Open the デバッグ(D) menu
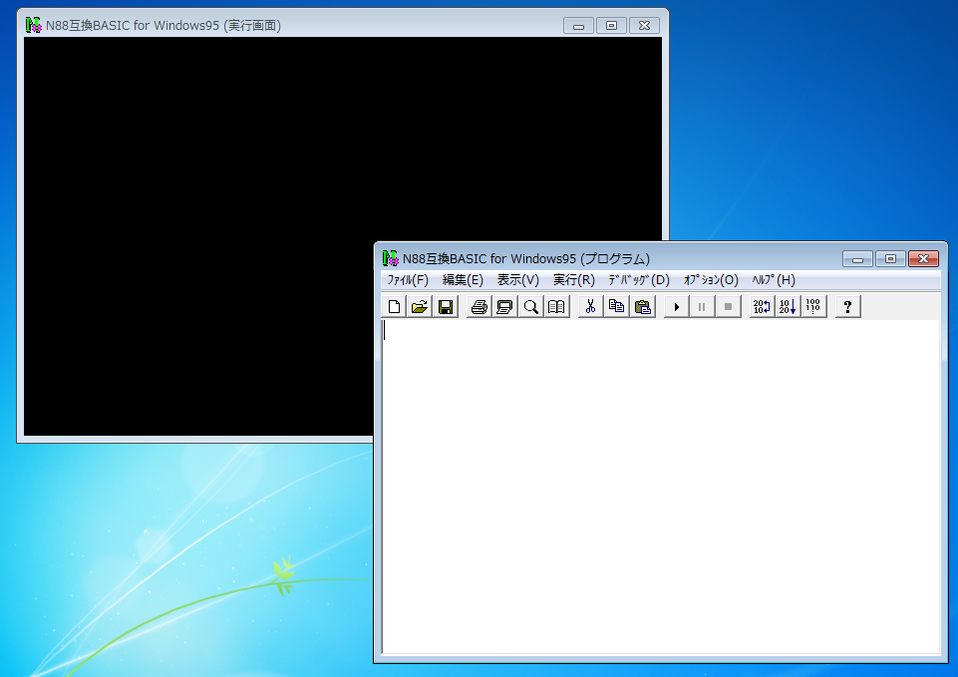 coord(639,280)
